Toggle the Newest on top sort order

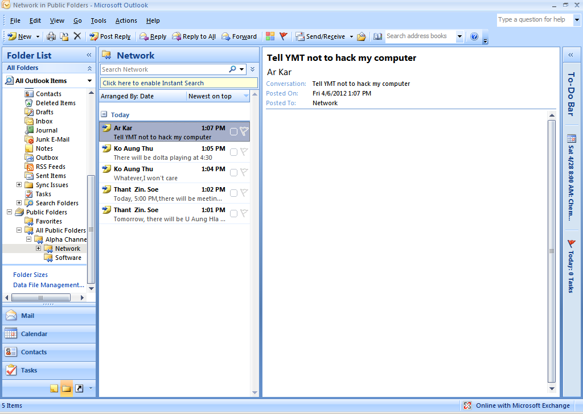point(218,96)
